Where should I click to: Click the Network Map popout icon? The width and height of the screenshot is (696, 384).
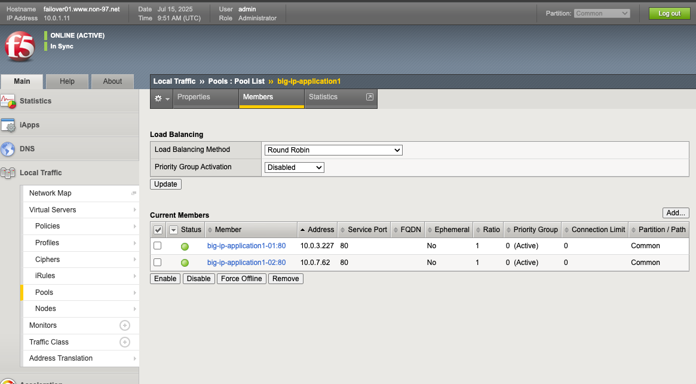click(134, 193)
